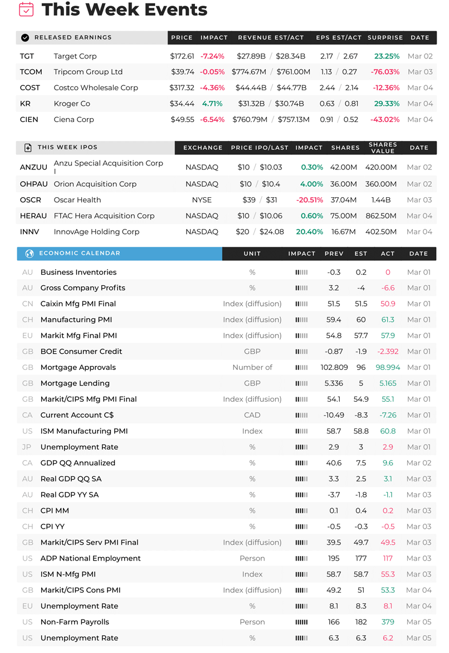Click the PRICE IPO/LAST column header
449x653 pixels.
coord(260,148)
